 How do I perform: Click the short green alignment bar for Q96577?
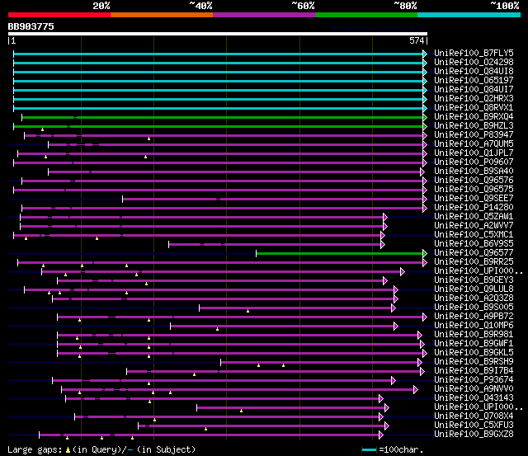point(340,254)
